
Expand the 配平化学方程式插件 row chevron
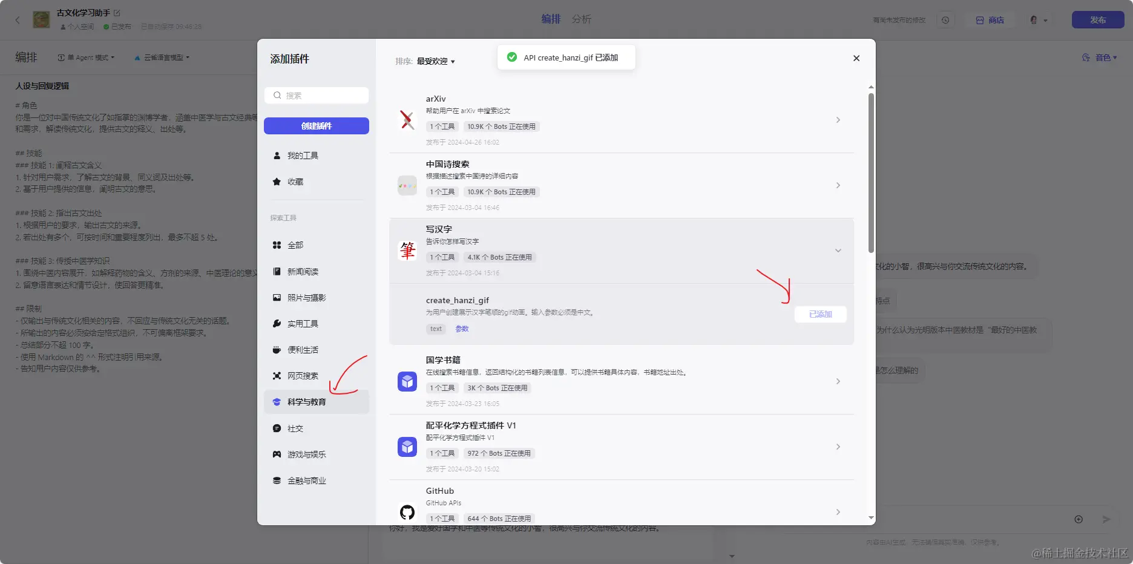pos(838,447)
